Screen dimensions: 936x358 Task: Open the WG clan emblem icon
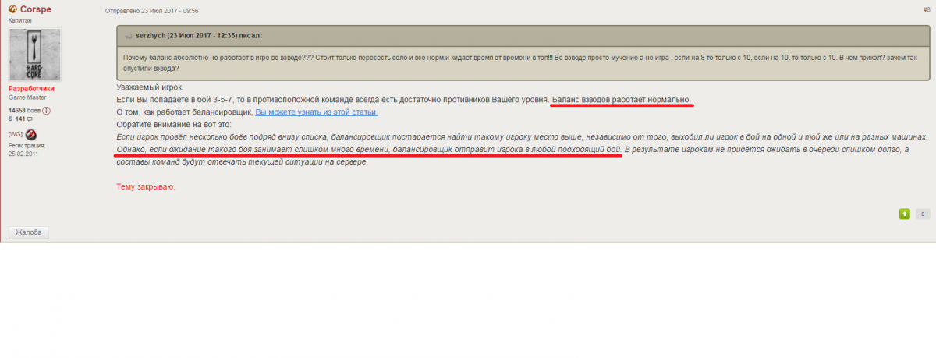coord(31,134)
